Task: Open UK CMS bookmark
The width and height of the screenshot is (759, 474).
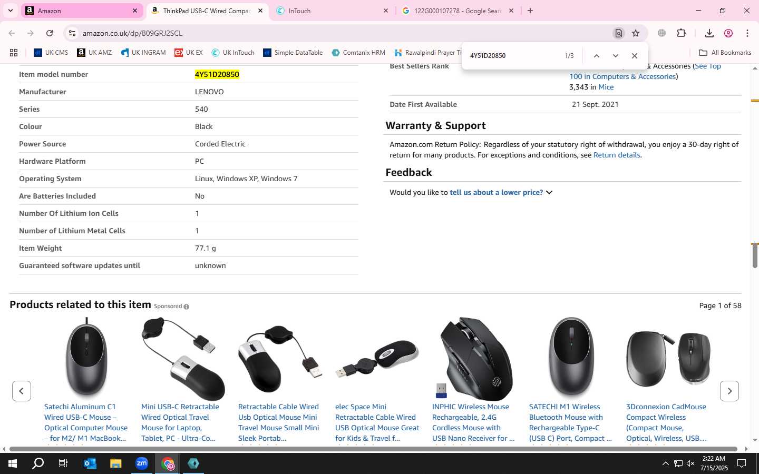Action: (x=51, y=53)
